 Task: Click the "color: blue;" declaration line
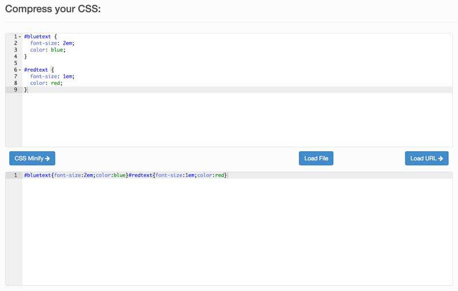pos(48,50)
